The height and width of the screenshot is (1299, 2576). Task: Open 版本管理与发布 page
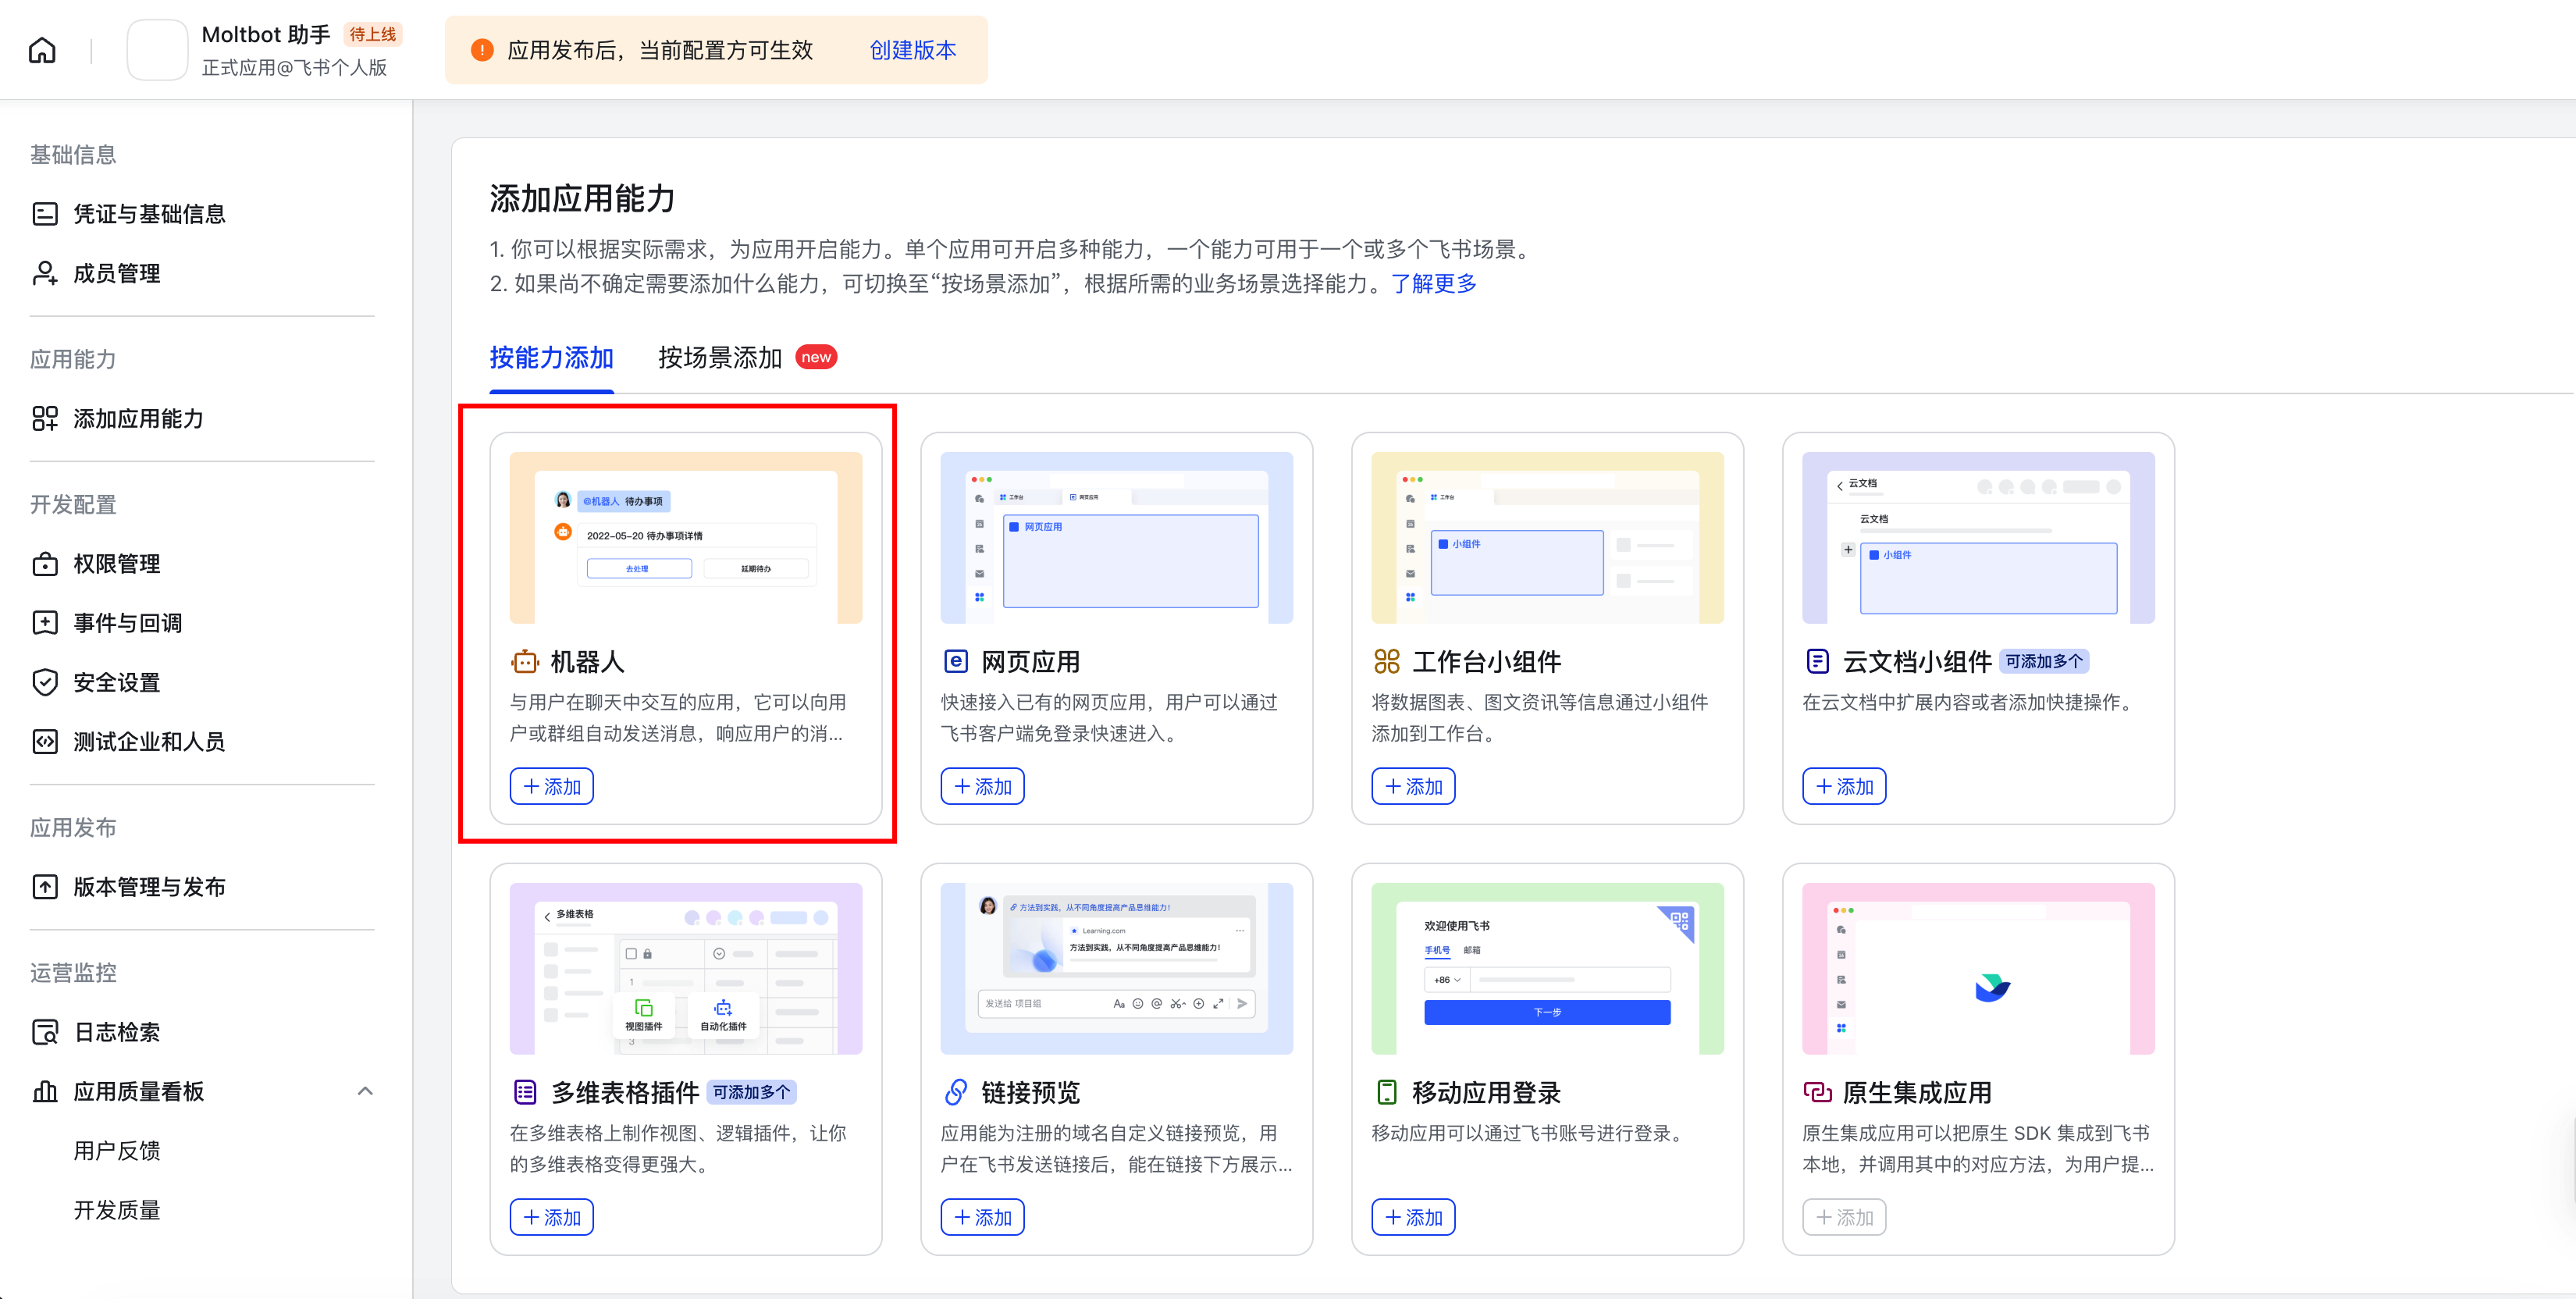point(151,886)
